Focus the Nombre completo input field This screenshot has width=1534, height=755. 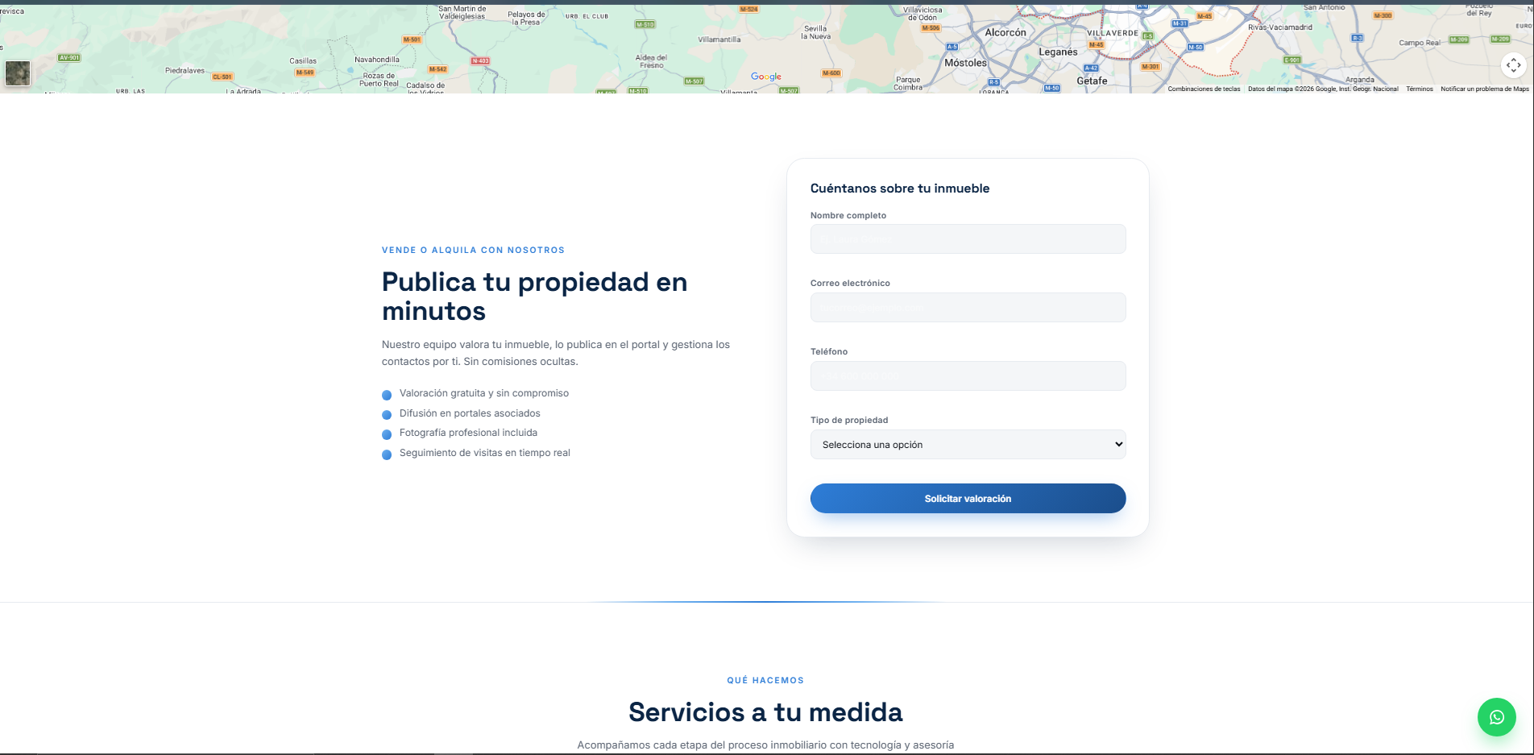(968, 239)
